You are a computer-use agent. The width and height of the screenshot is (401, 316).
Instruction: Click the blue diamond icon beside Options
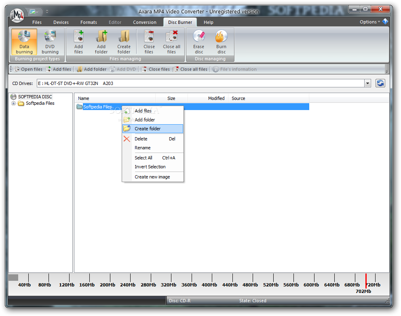(385, 21)
